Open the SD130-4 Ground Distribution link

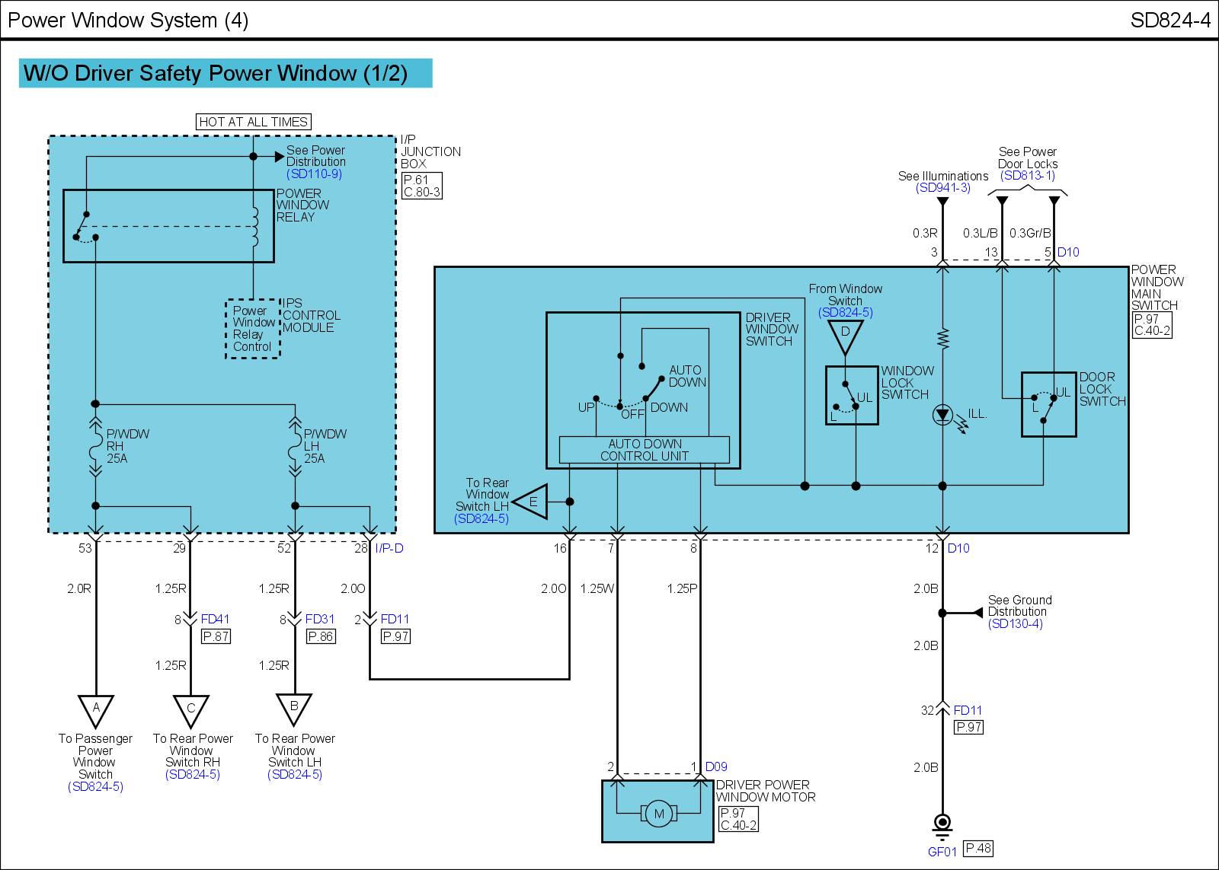click(x=1015, y=624)
